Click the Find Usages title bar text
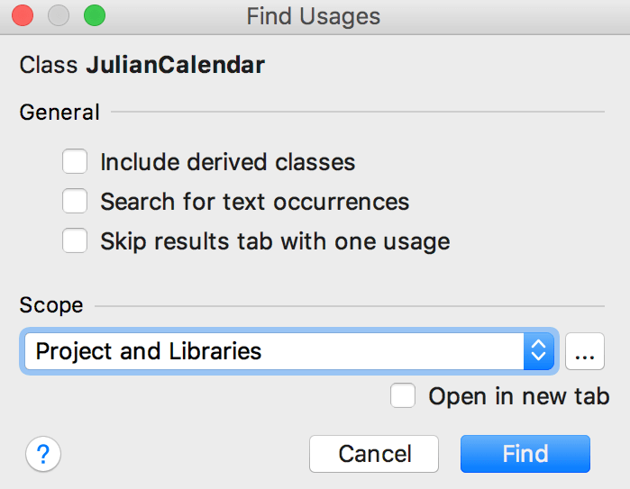Screen dimensions: 630x489 (x=313, y=16)
